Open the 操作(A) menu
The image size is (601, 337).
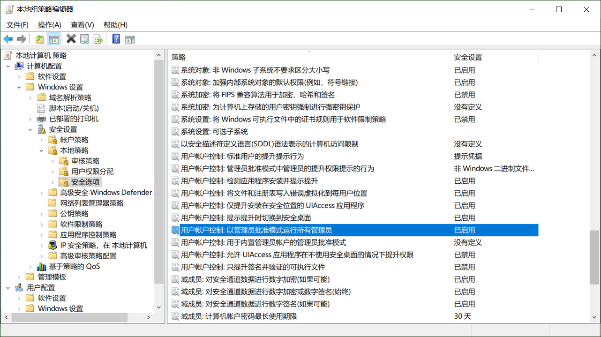(49, 25)
